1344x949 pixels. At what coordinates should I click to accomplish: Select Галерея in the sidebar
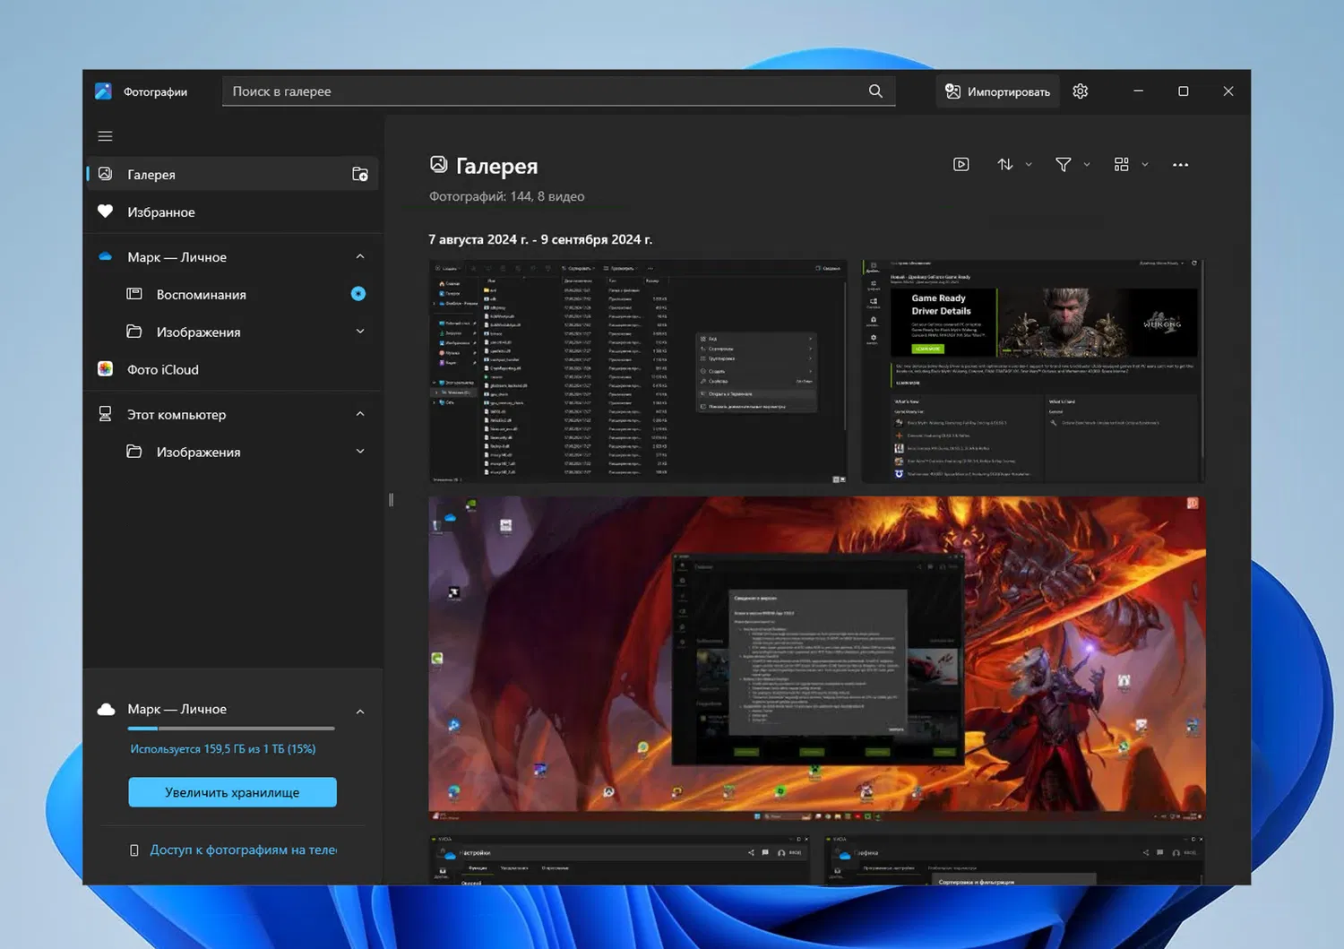click(x=233, y=174)
